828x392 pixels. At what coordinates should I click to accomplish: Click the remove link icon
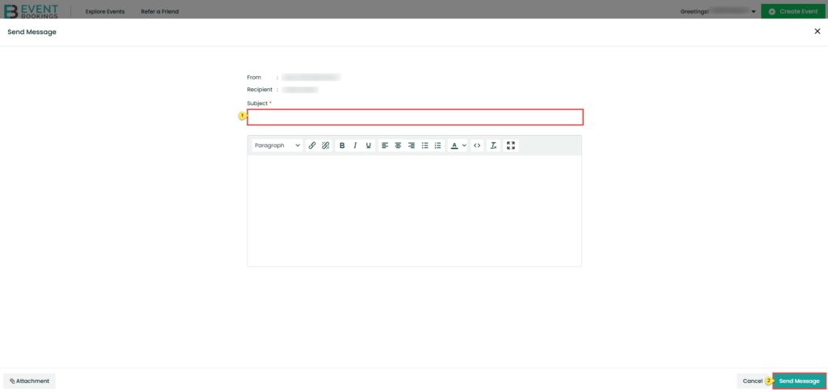click(x=325, y=145)
